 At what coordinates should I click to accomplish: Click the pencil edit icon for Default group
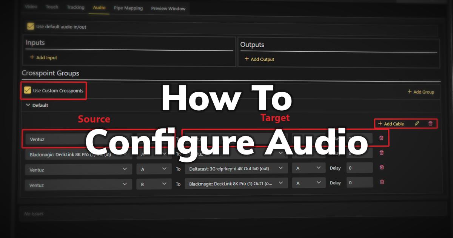[x=417, y=124]
